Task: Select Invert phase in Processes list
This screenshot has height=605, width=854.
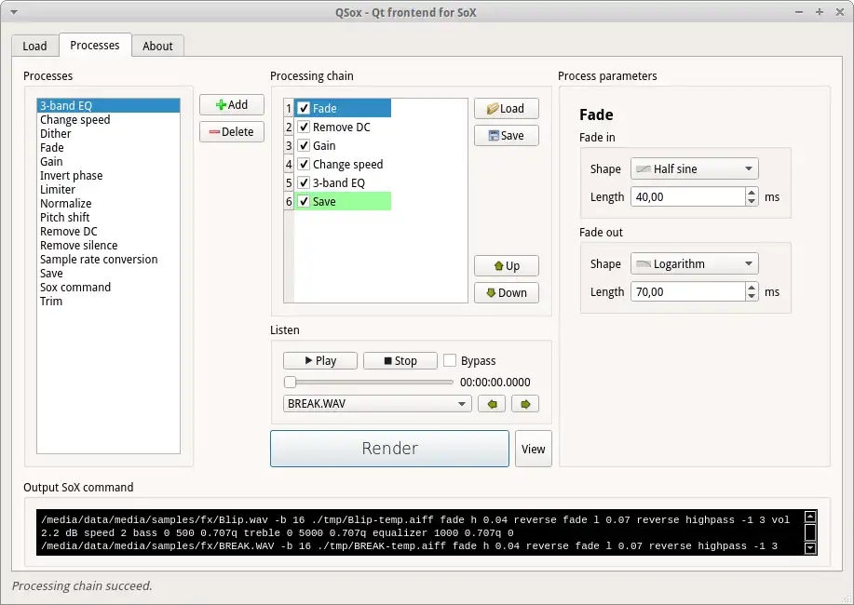Action: 108,175
